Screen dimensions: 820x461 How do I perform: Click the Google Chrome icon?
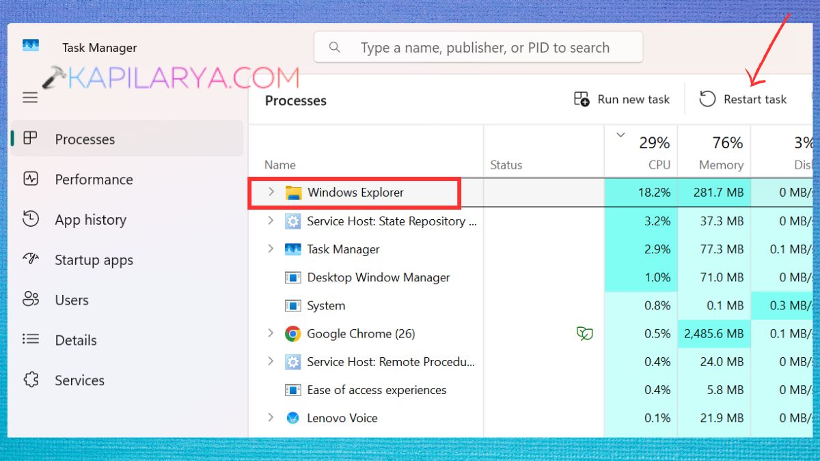tap(293, 333)
